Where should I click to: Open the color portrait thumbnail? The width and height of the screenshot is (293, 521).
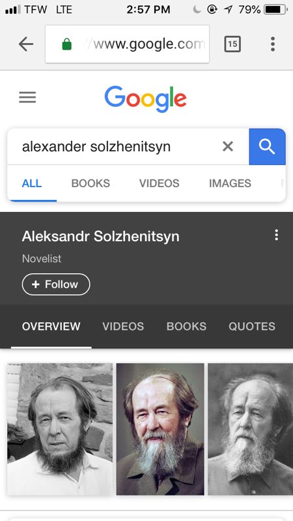click(160, 429)
